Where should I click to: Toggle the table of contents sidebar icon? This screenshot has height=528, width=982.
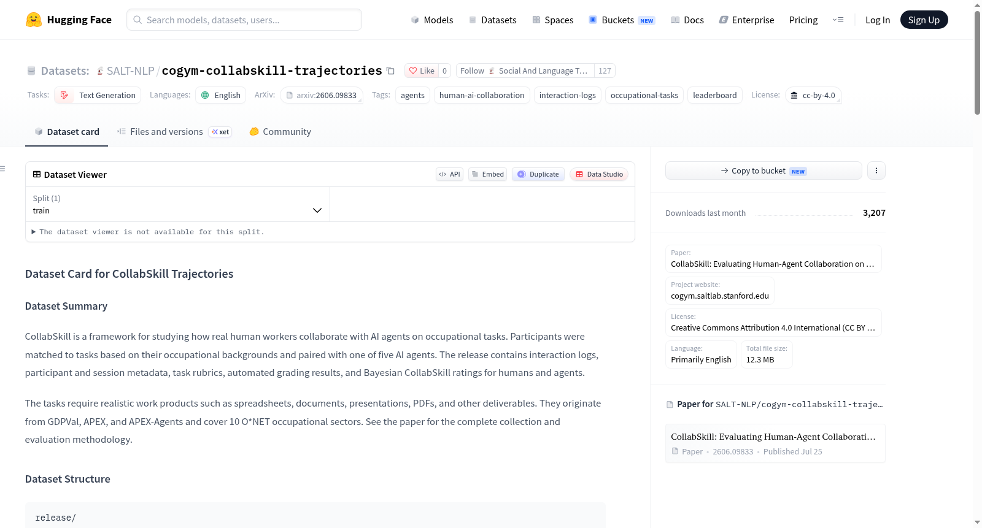pos(2,169)
